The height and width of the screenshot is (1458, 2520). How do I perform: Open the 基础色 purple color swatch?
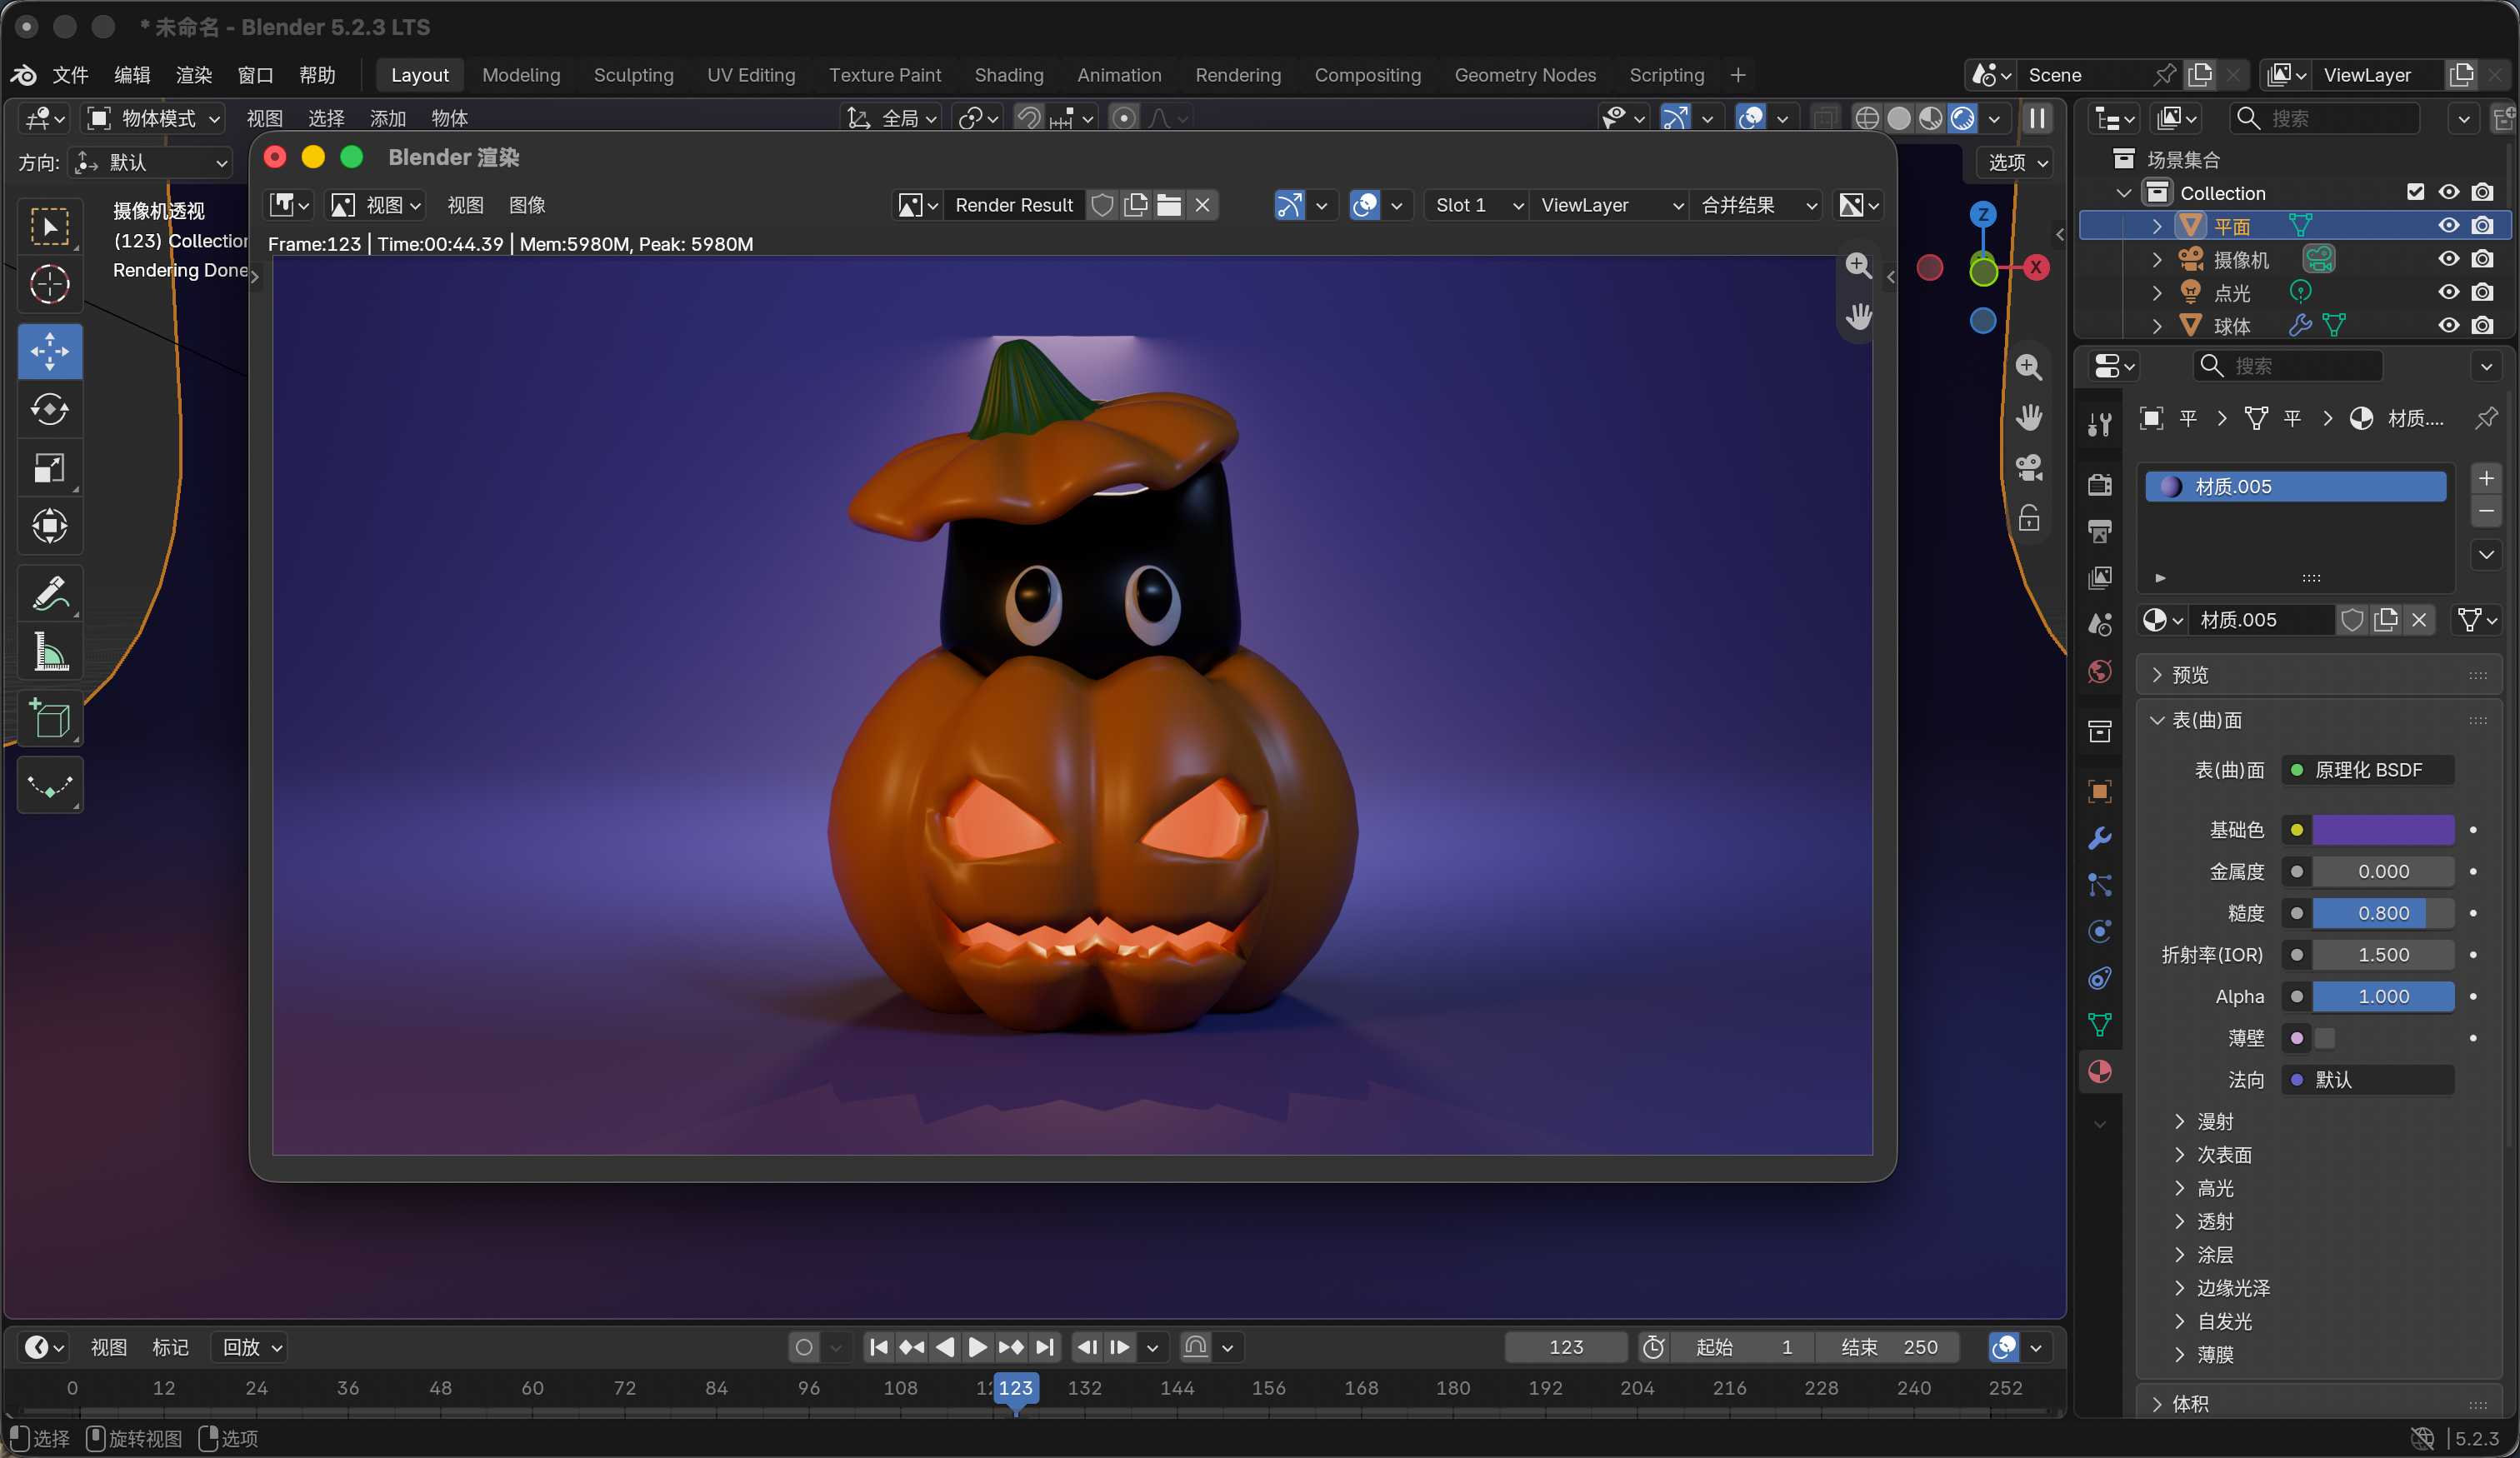2383,829
